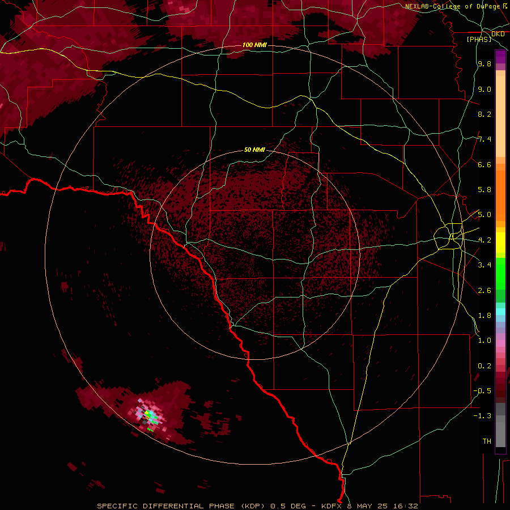510x510 pixels.
Task: Select the 9.0 value on the scale
Action: point(484,90)
